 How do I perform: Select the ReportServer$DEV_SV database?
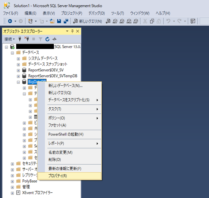point(46,70)
